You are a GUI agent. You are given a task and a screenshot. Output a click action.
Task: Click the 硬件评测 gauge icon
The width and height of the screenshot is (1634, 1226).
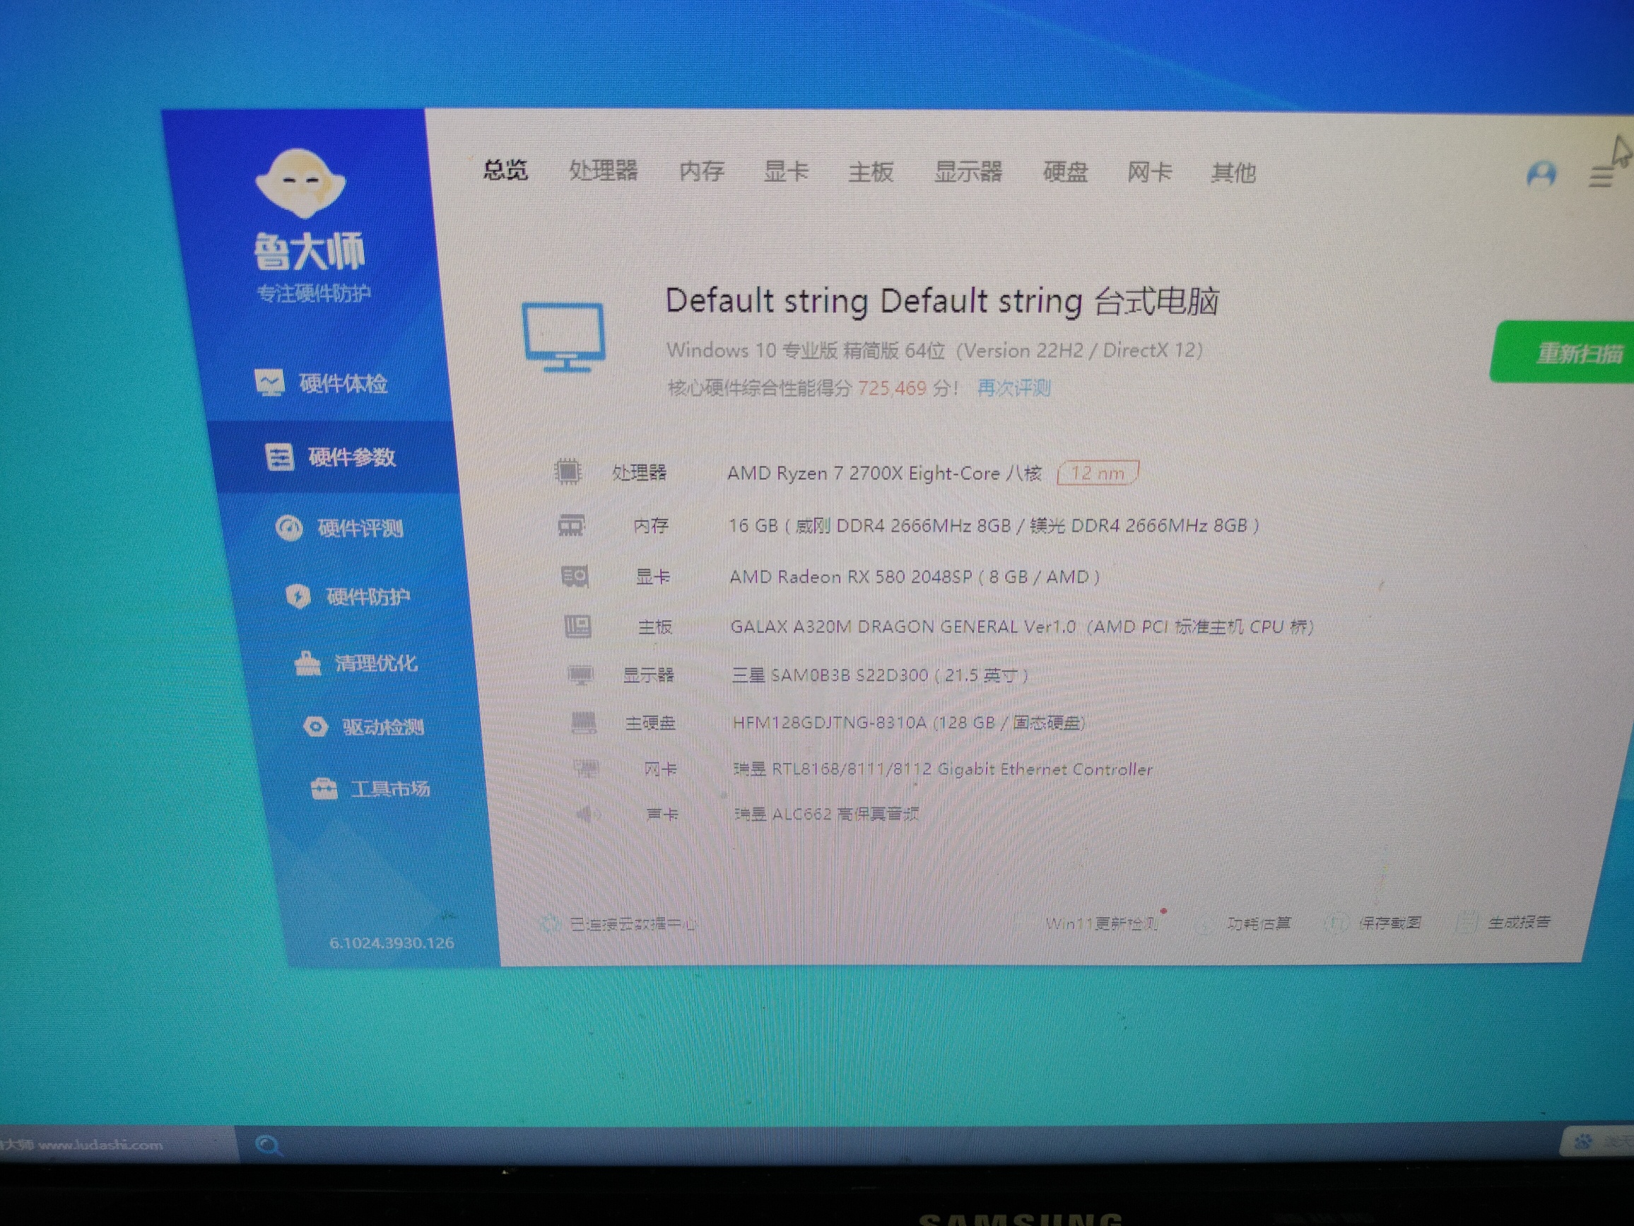pyautogui.click(x=289, y=528)
